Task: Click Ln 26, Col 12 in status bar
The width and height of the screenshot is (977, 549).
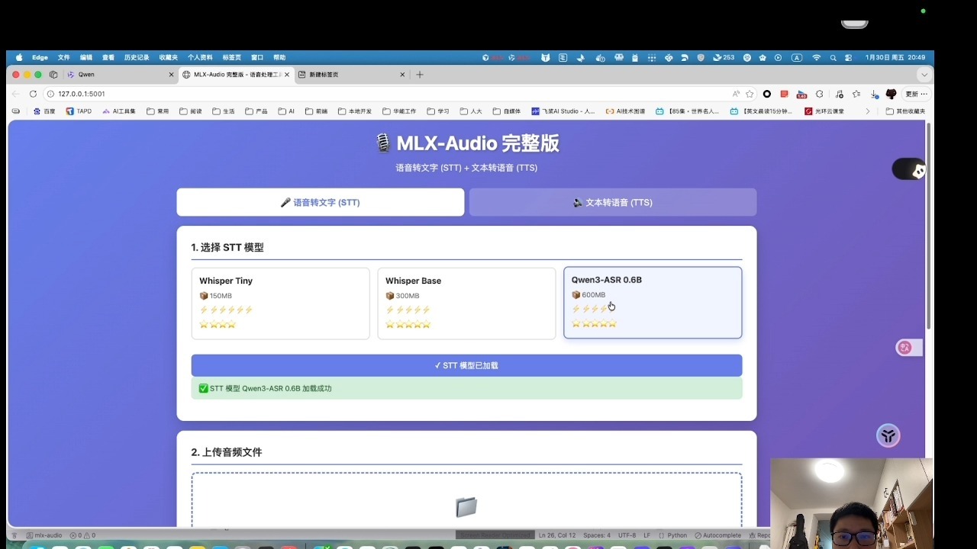Action: 557,535
